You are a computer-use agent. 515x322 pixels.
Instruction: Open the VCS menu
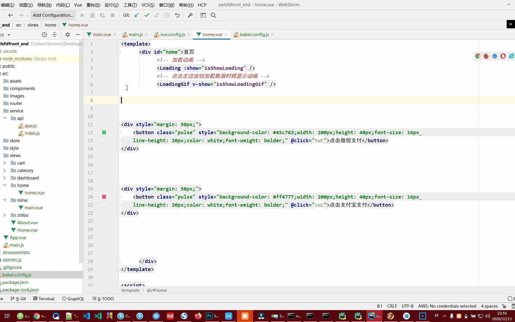tap(148, 5)
